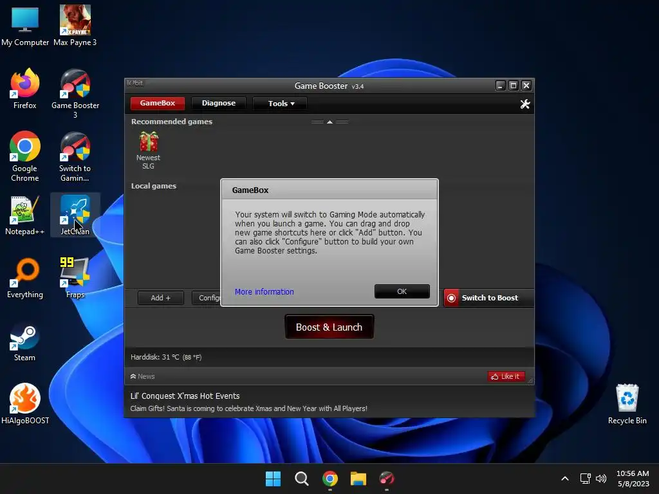Launch Max Payne 3 desktop shortcut
659x494 pixels.
tap(75, 26)
